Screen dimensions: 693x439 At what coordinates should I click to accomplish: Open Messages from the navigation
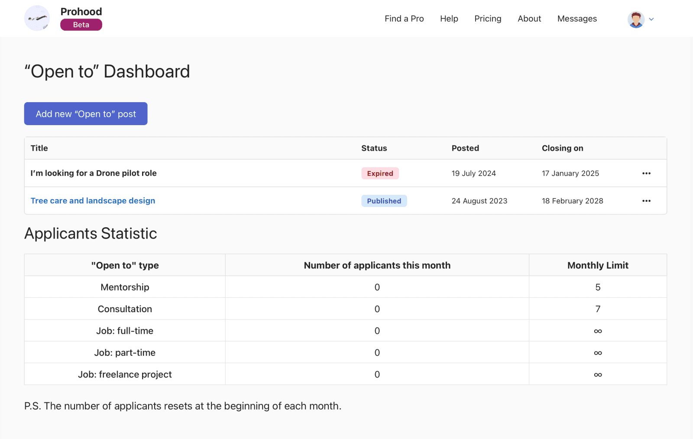(577, 19)
